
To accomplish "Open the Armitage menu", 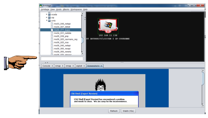I will click(x=45, y=10).
